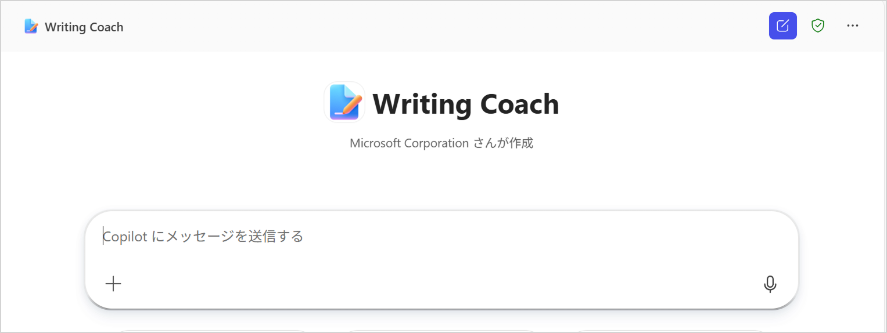Click the small Writing Coach icon in header
Viewport: 887px width, 333px height.
click(31, 27)
